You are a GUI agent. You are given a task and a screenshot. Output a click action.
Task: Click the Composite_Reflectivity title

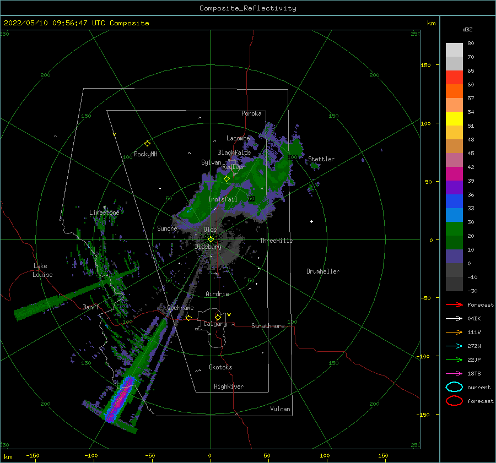click(247, 8)
